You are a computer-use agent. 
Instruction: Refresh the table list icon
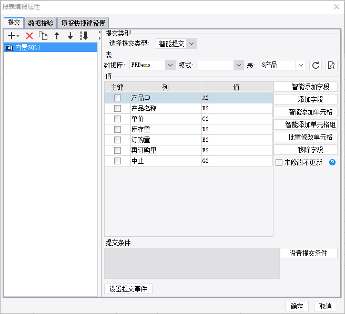pos(316,65)
